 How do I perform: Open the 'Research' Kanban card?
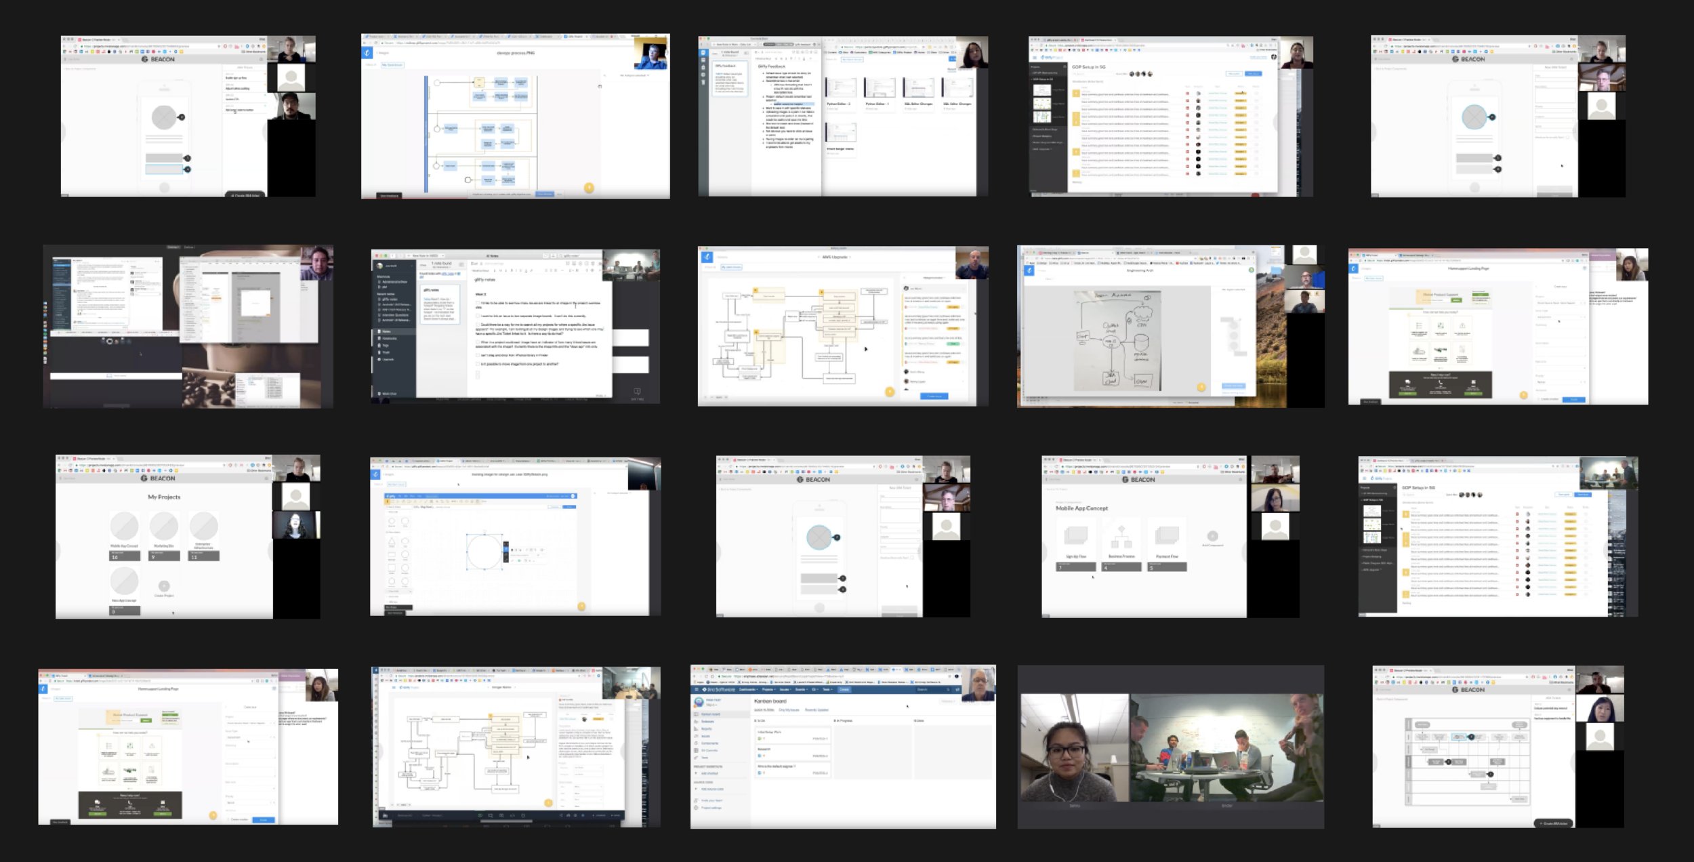coord(793,753)
